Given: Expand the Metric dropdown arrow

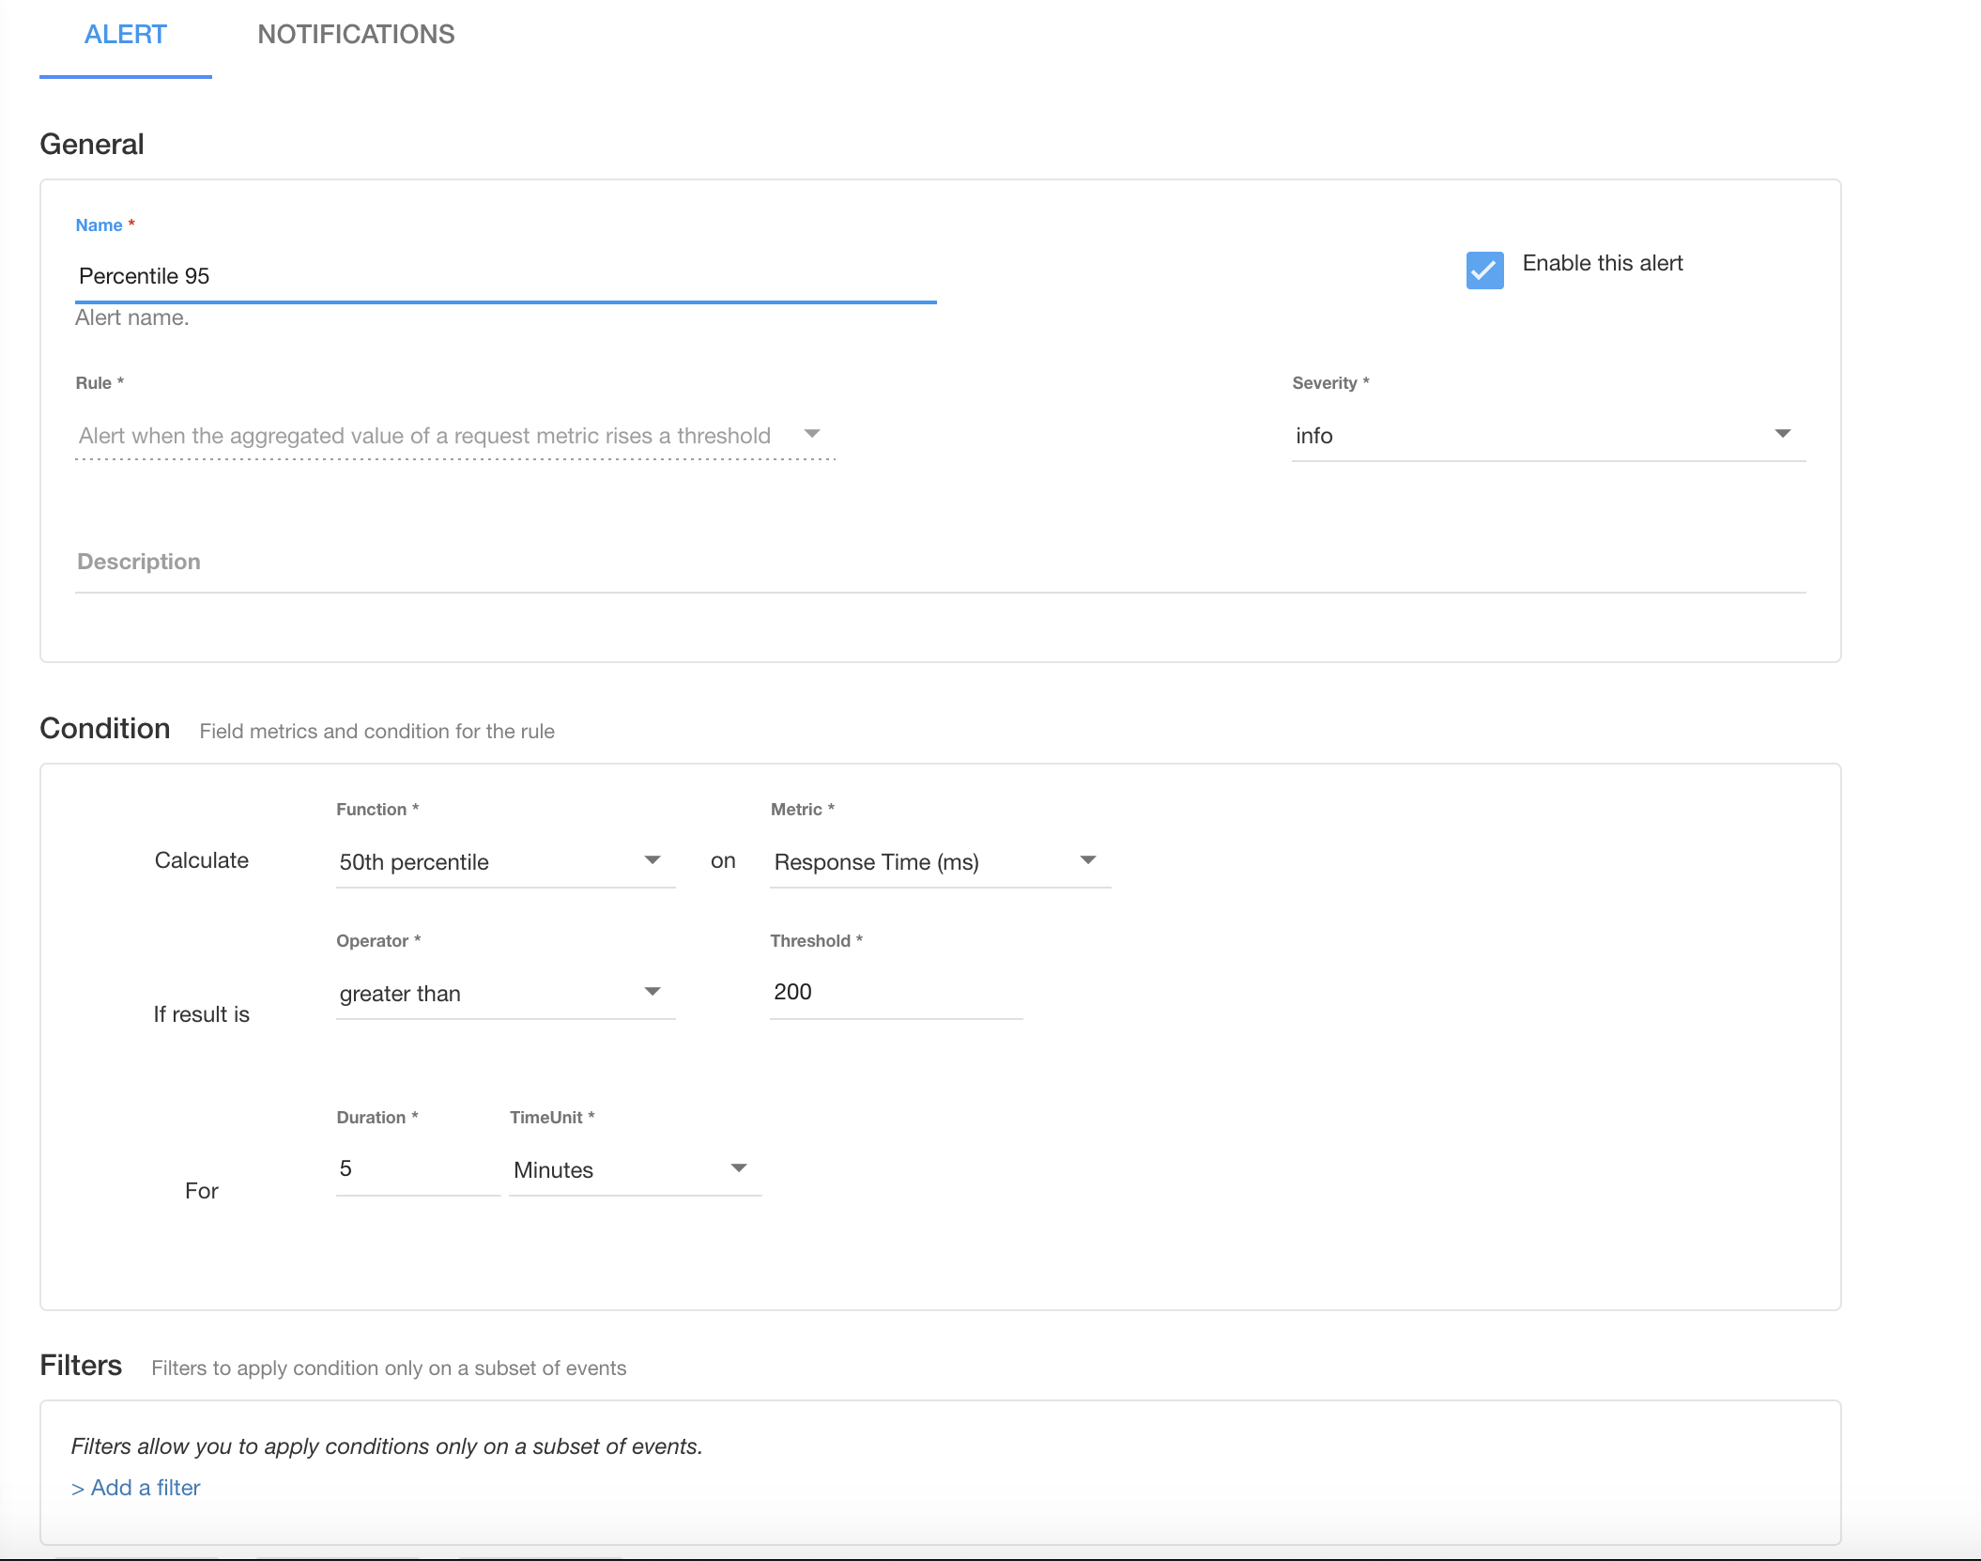Looking at the screenshot, I should [1088, 860].
